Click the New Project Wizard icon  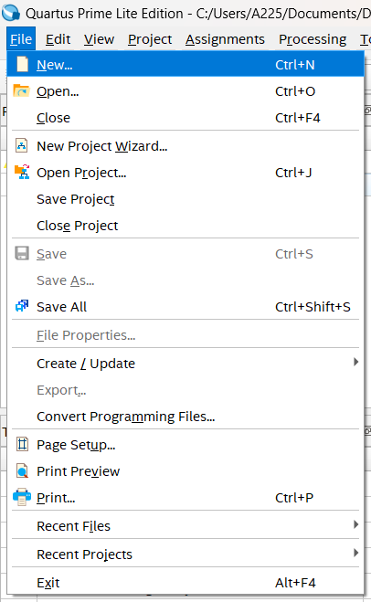(22, 146)
